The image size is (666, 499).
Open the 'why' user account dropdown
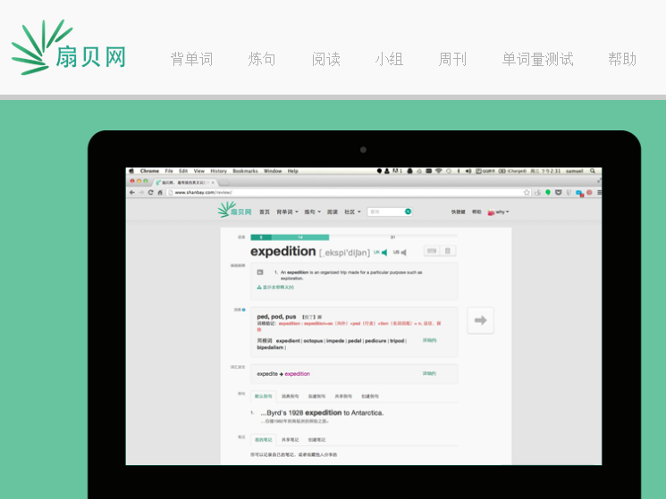498,212
